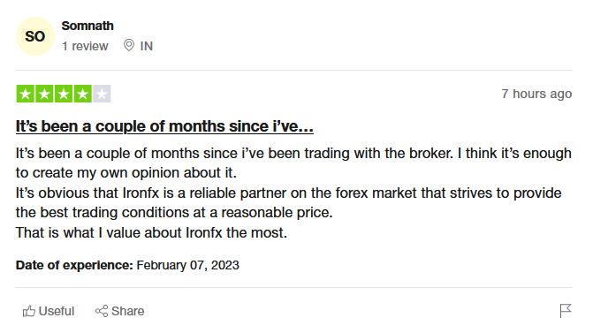Click the IN country label
The width and height of the screenshot is (593, 333).
pyautogui.click(x=147, y=46)
